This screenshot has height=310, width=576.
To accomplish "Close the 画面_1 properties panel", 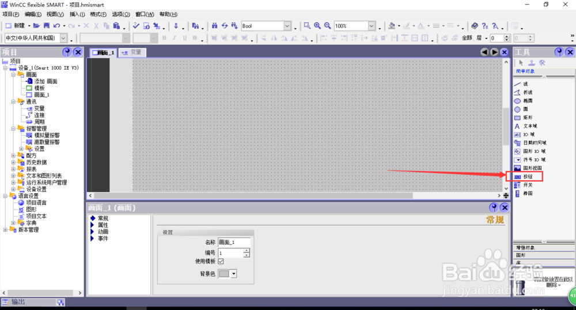I will (505, 208).
